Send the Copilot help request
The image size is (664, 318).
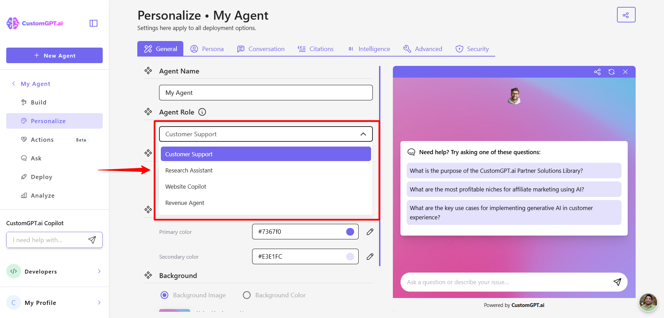point(92,240)
